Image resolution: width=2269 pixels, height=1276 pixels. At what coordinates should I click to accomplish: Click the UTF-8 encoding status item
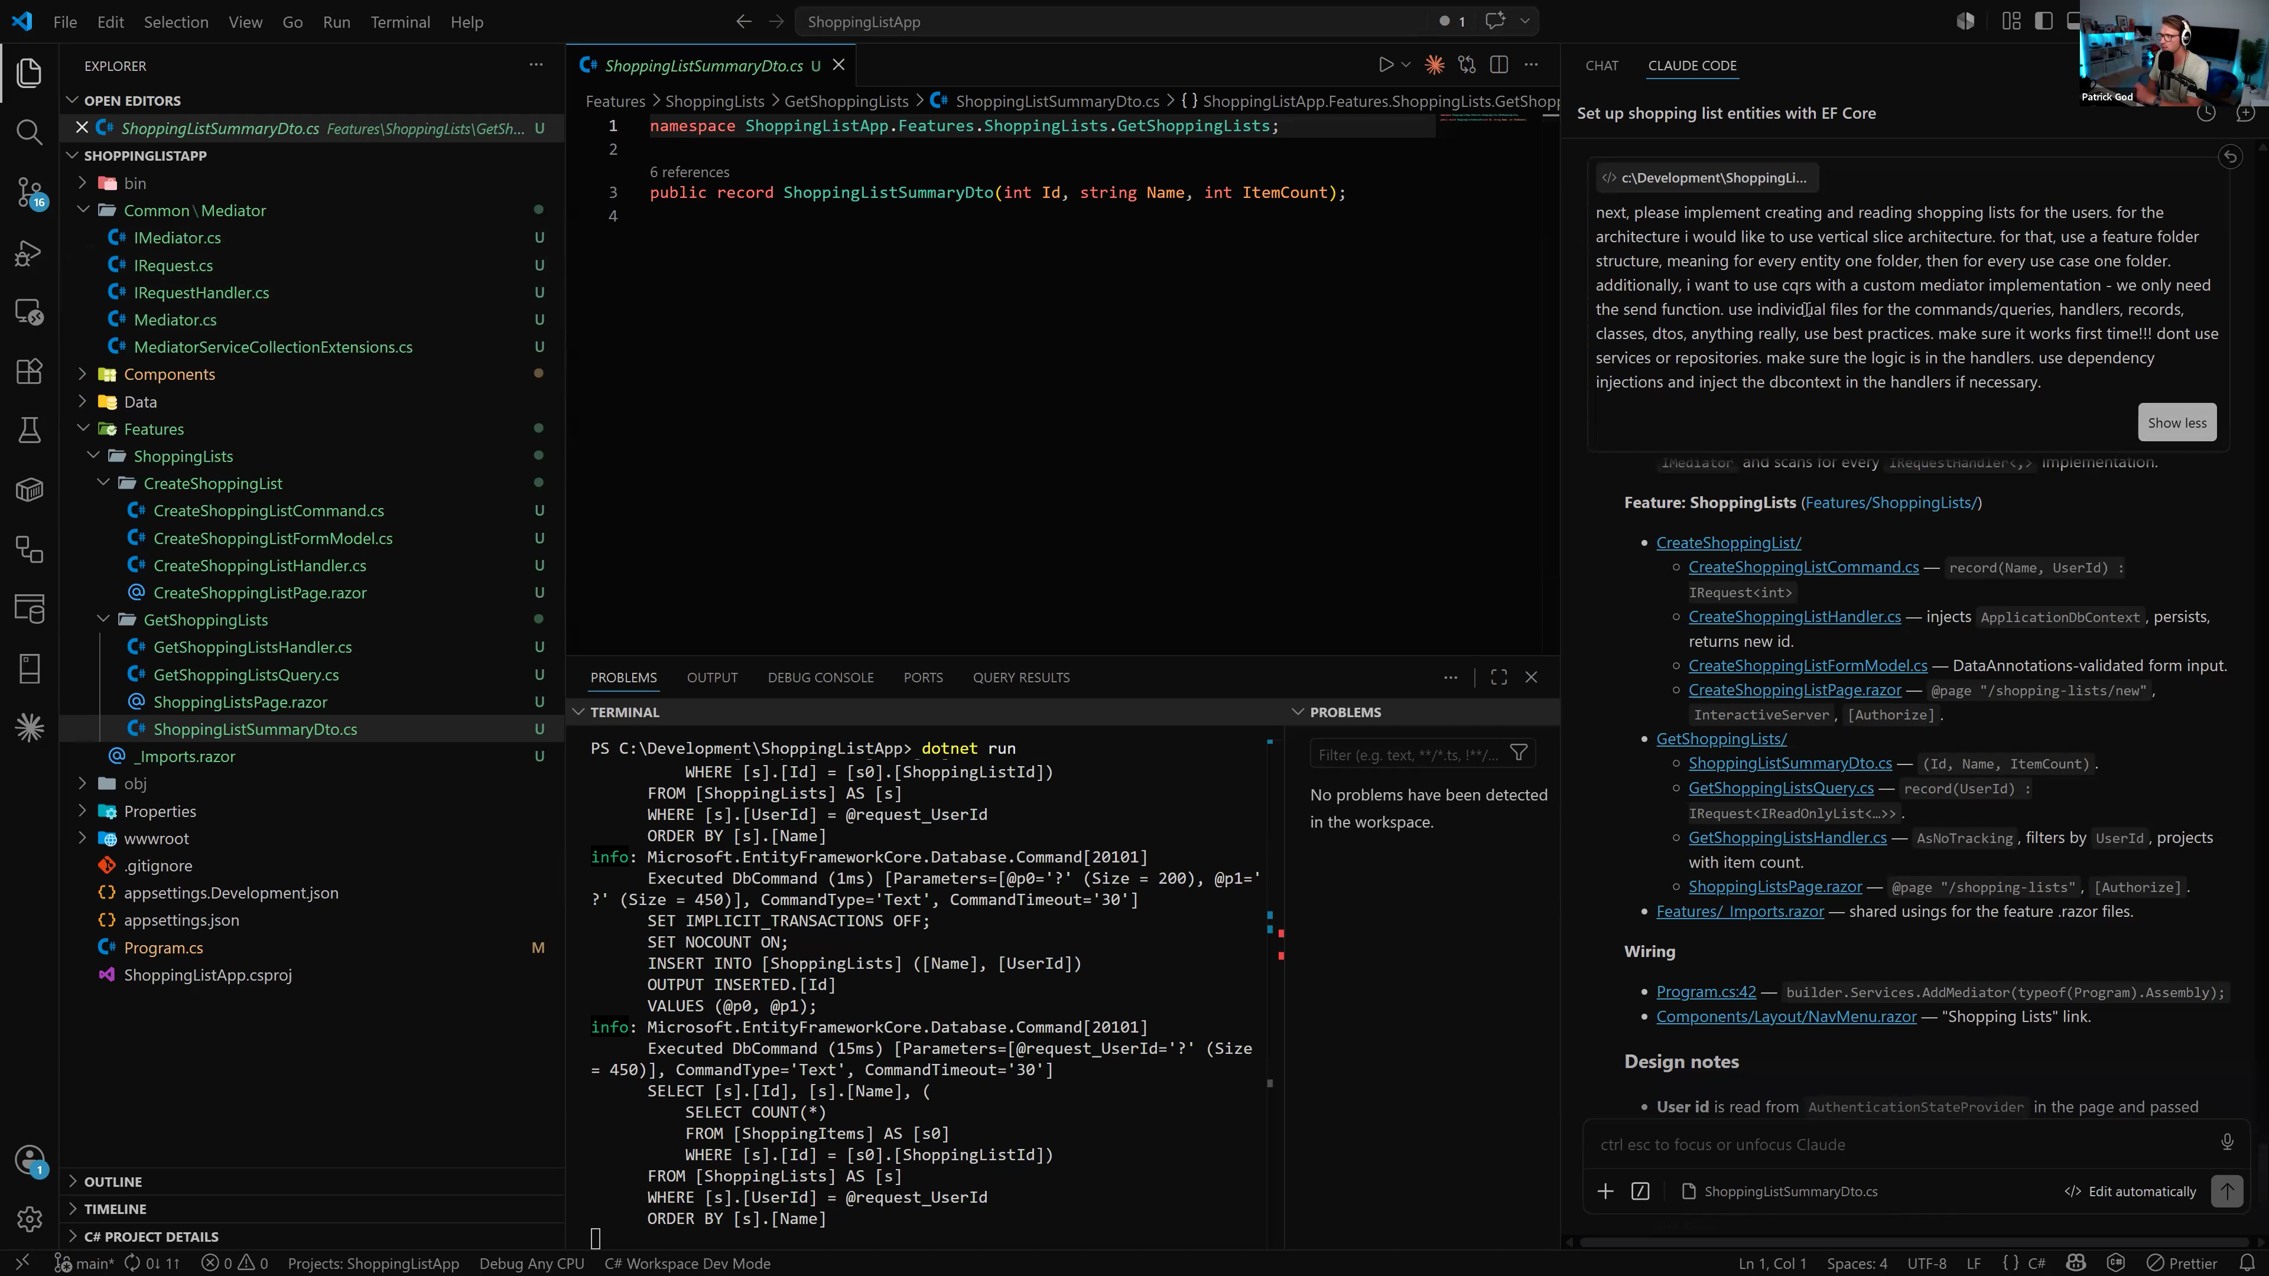1926,1264
